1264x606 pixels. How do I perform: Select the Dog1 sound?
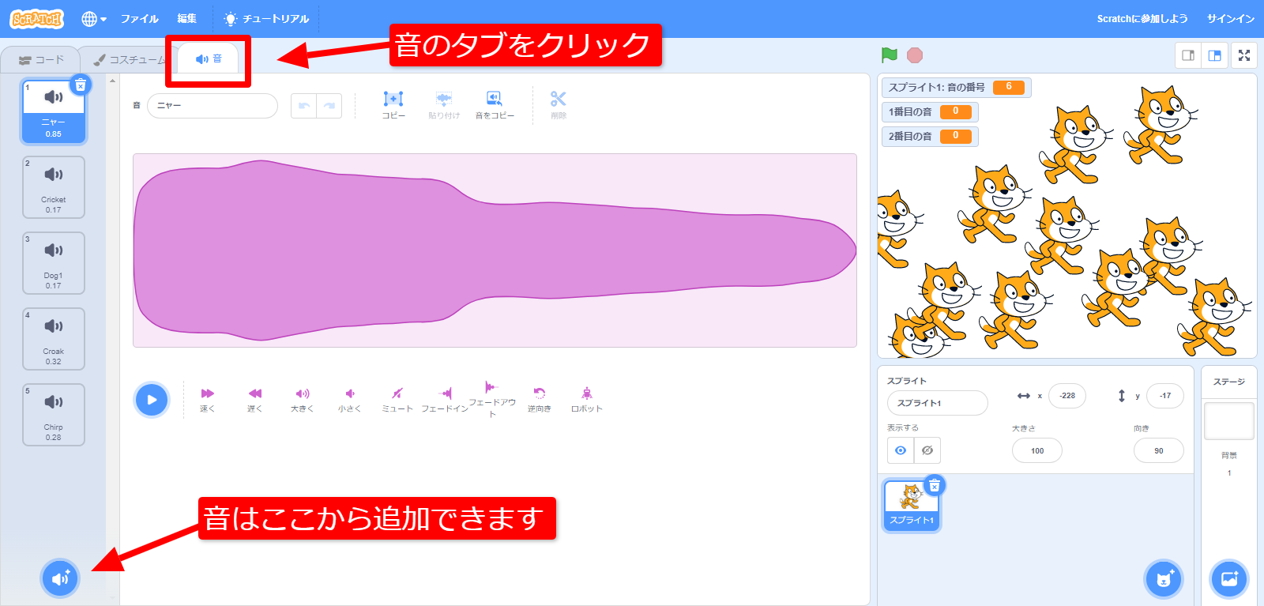pyautogui.click(x=53, y=263)
